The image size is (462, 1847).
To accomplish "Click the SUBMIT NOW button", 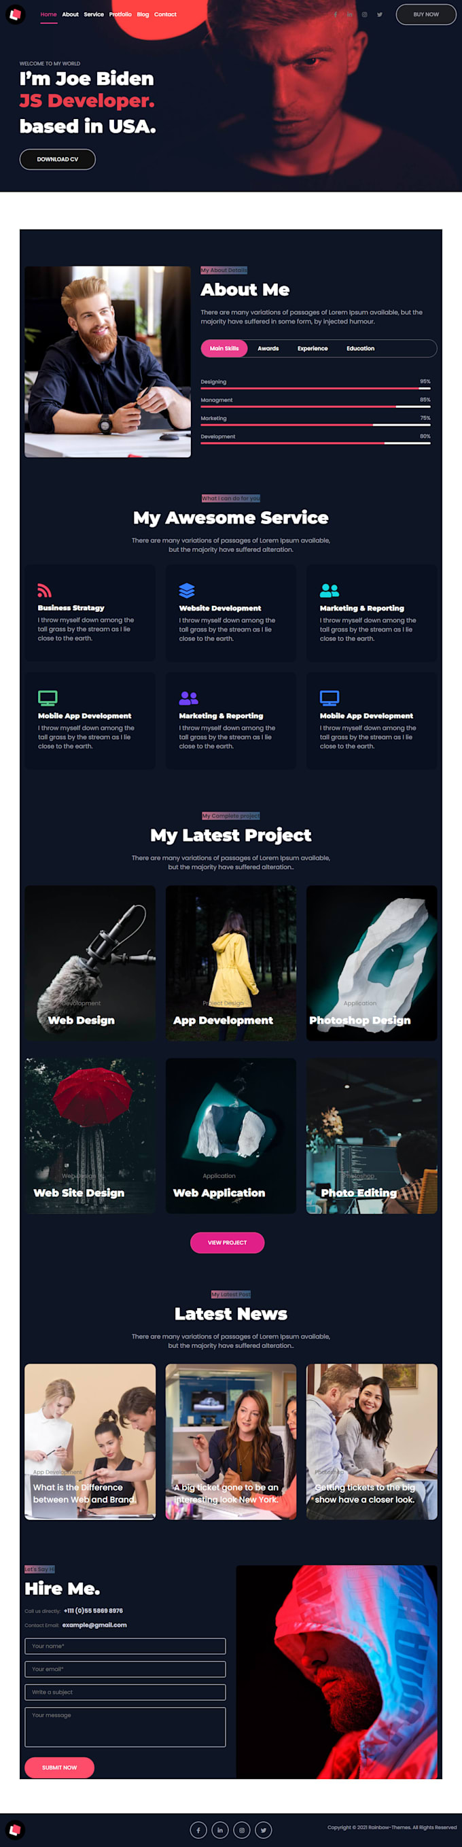I will [60, 1767].
